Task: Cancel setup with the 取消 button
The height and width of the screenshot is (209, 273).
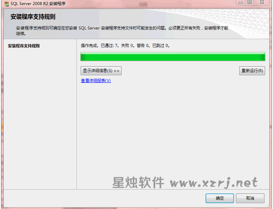Action: point(250,198)
